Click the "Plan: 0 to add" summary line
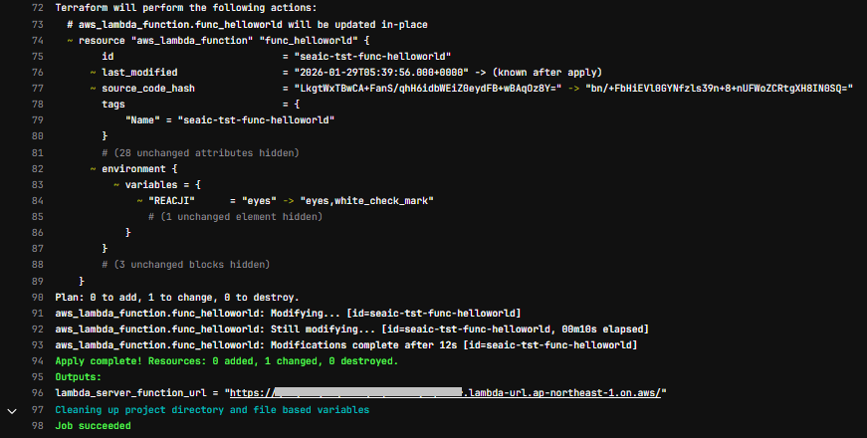This screenshot has width=867, height=438. [174, 298]
